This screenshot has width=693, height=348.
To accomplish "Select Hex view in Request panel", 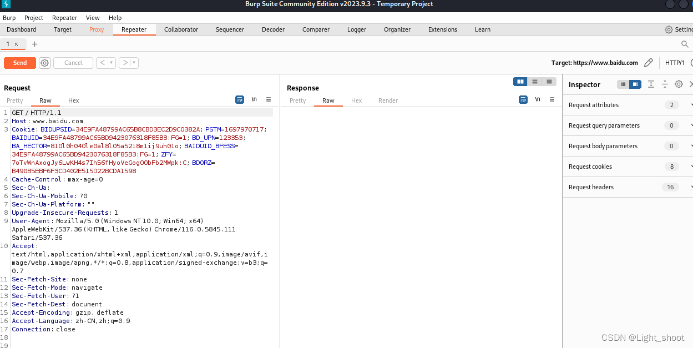I will click(74, 100).
